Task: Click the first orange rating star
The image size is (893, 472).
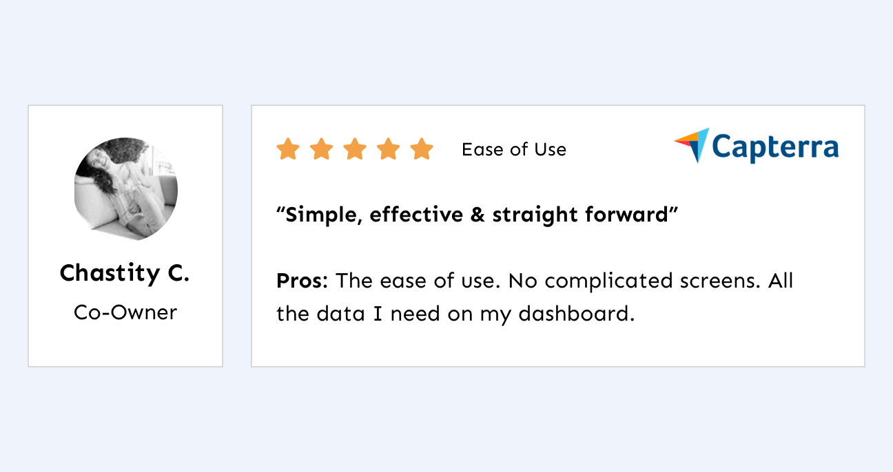Action: coord(288,149)
